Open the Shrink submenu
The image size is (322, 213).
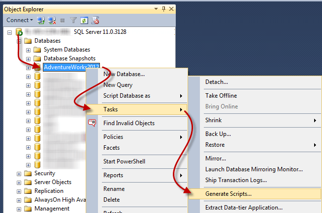click(x=255, y=120)
